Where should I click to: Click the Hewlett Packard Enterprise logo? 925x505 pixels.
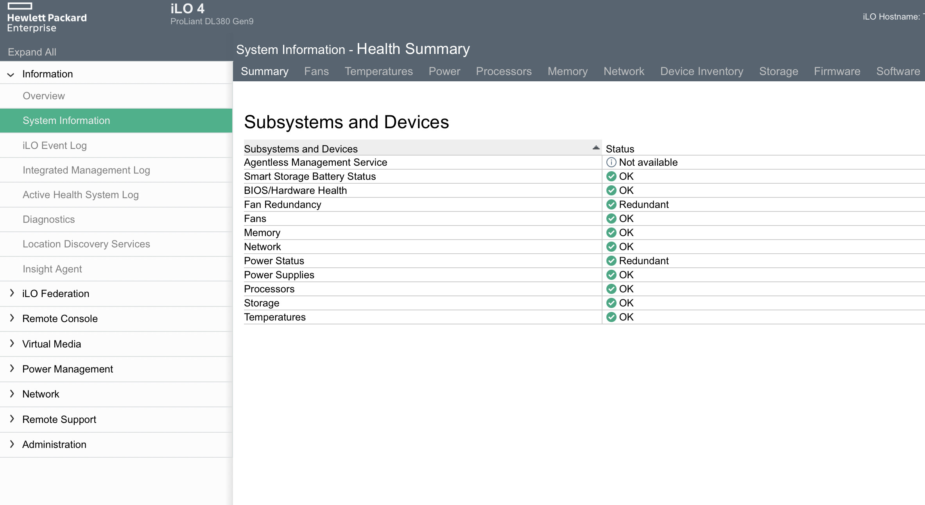pyautogui.click(x=47, y=18)
